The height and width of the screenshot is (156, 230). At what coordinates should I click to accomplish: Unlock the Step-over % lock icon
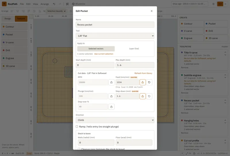(111, 107)
